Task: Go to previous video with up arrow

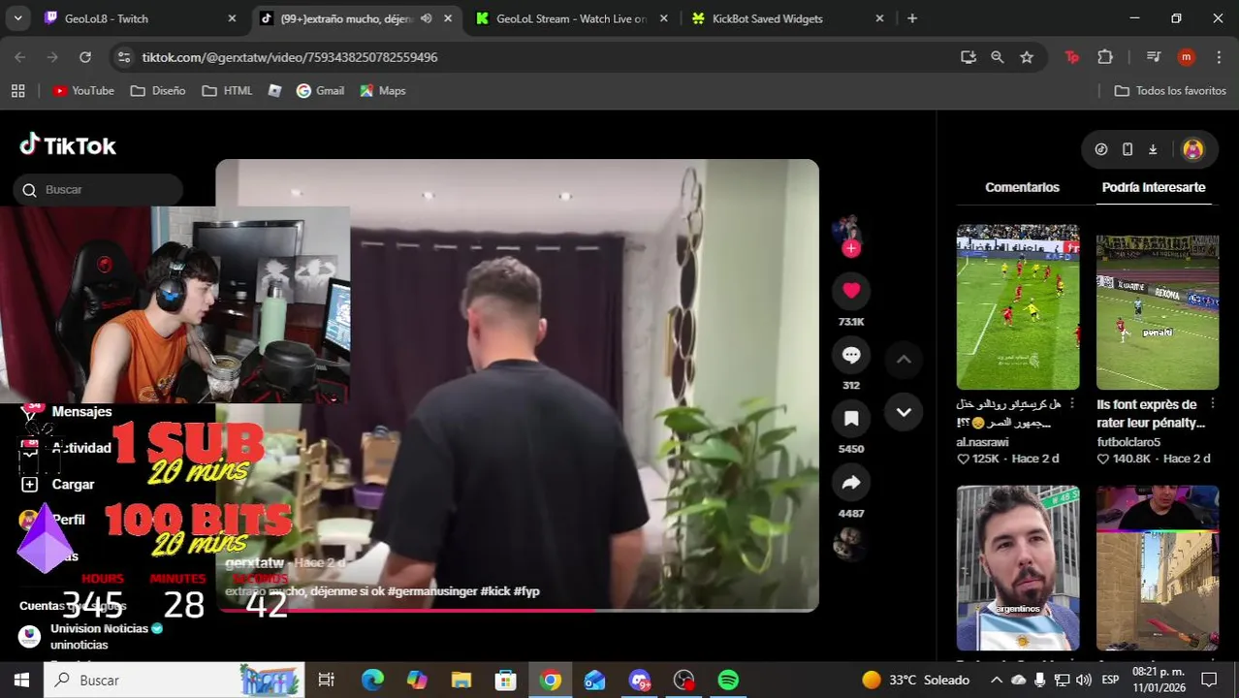Action: [x=904, y=360]
